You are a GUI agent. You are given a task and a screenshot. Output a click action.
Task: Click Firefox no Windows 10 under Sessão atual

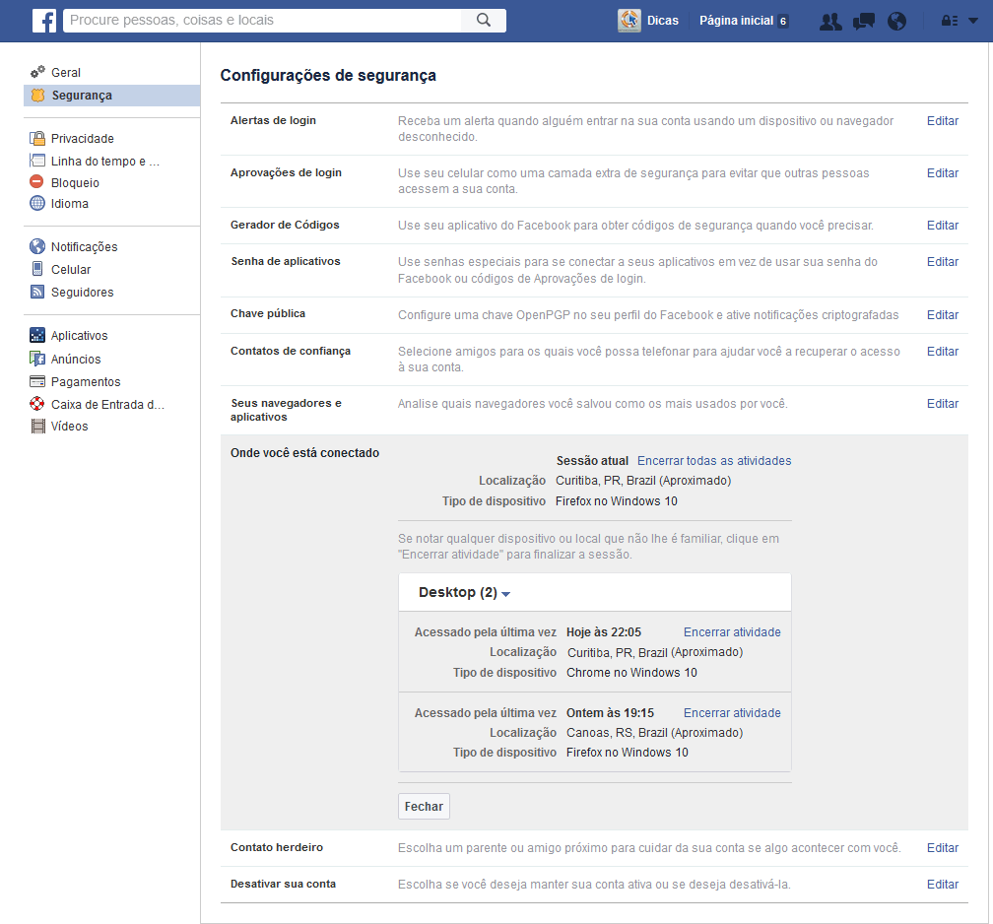[x=617, y=501]
